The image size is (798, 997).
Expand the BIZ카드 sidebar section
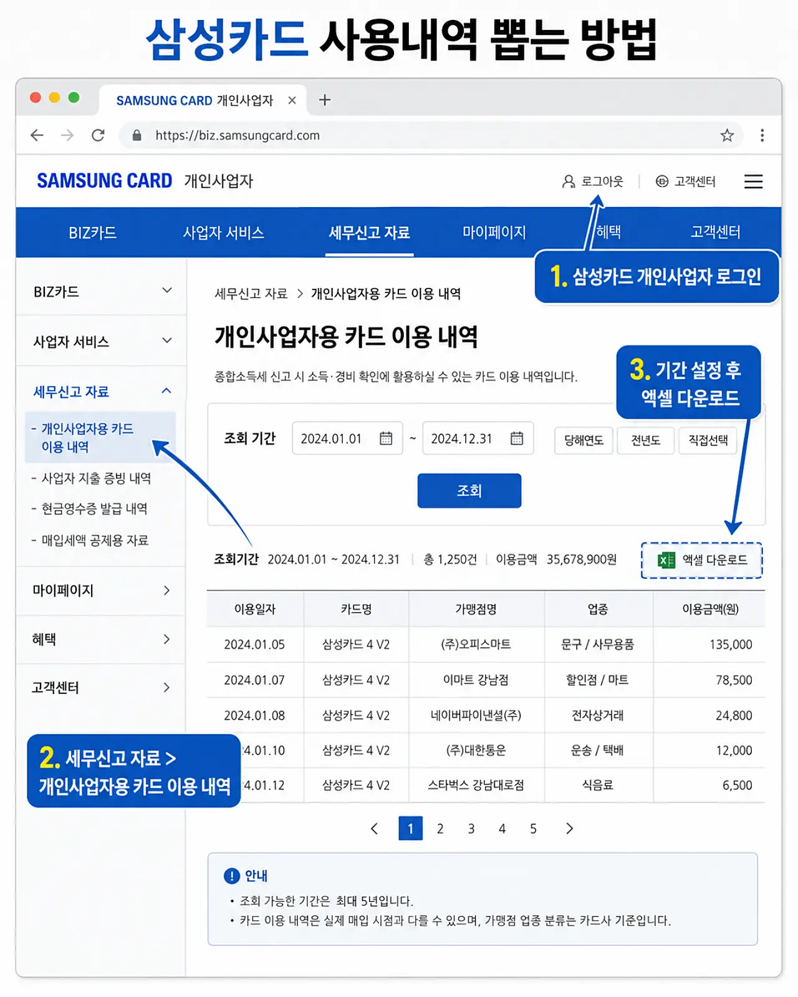[x=101, y=291]
